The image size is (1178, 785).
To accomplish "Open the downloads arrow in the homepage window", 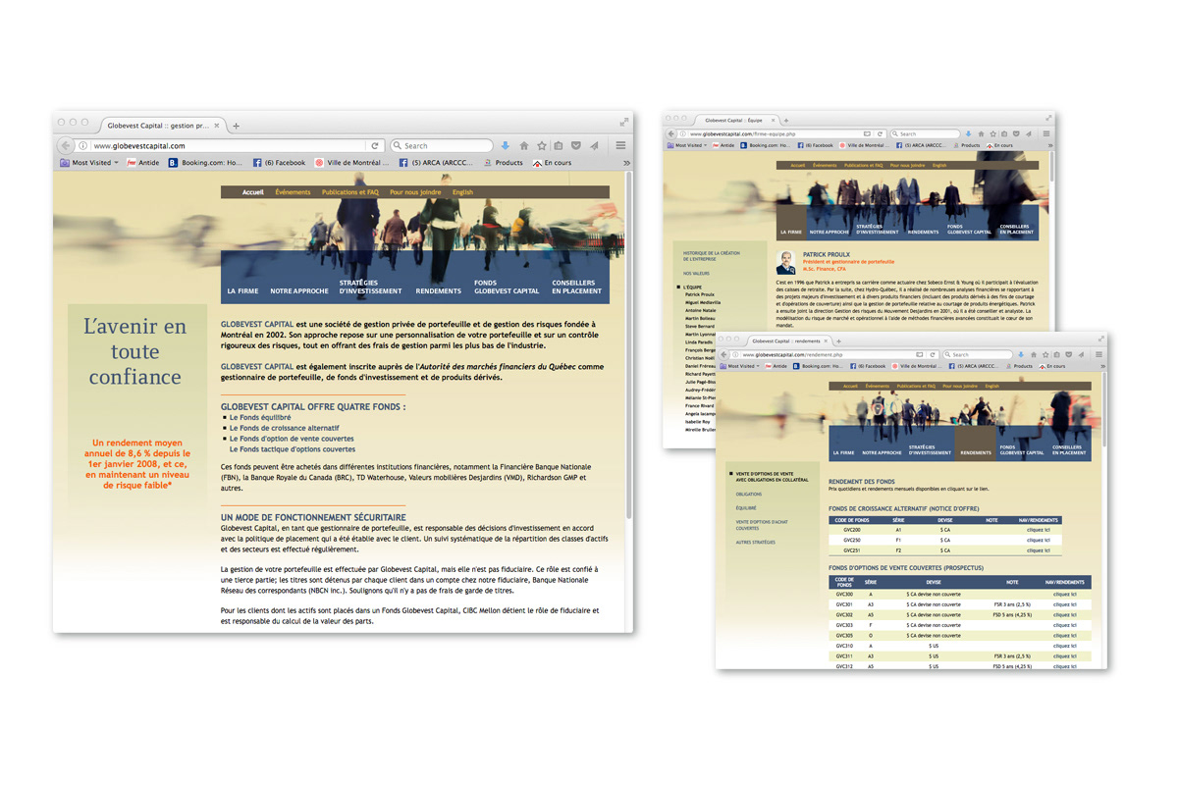I will [x=506, y=145].
